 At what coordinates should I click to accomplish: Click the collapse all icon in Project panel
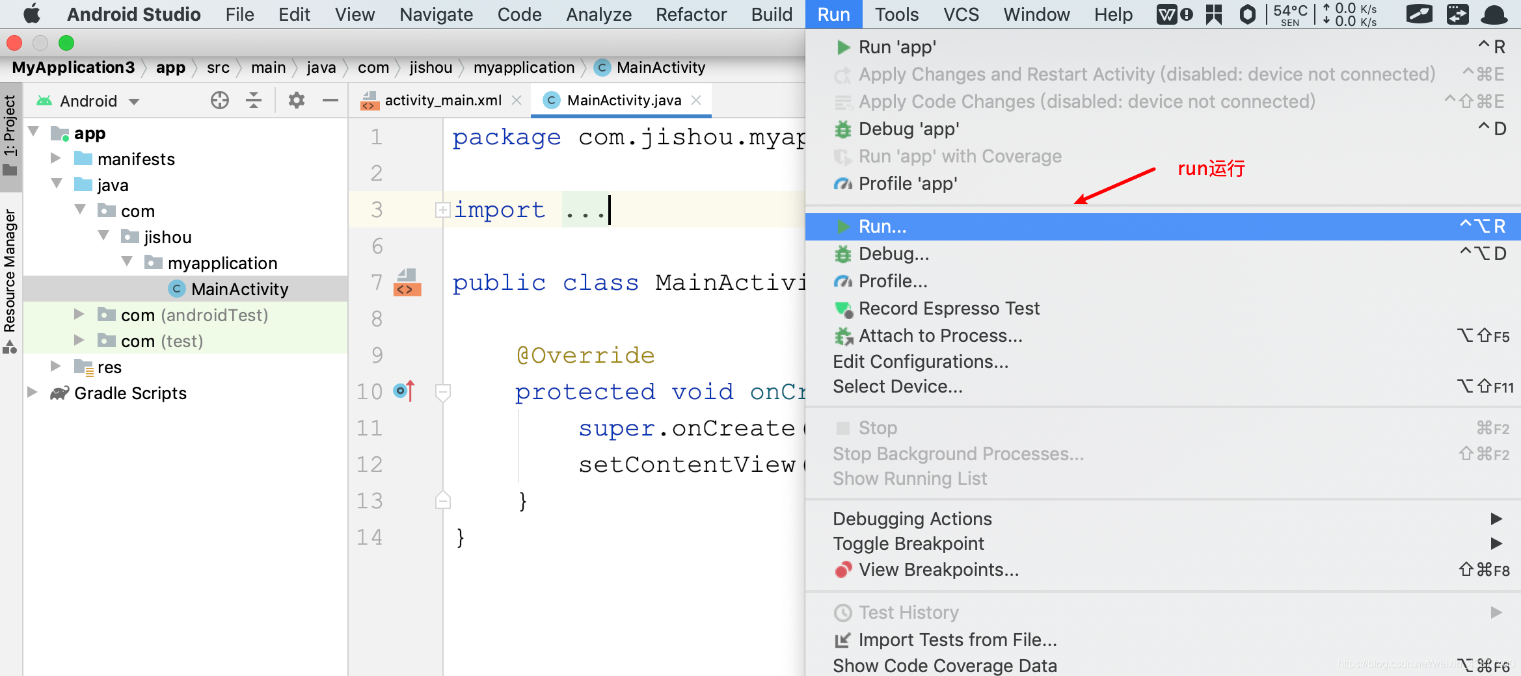coord(254,100)
